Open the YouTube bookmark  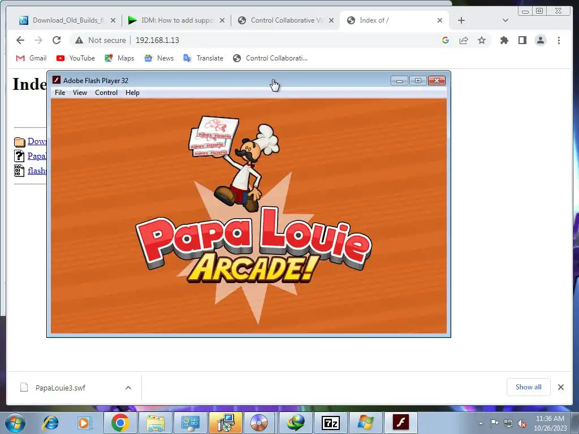click(76, 58)
